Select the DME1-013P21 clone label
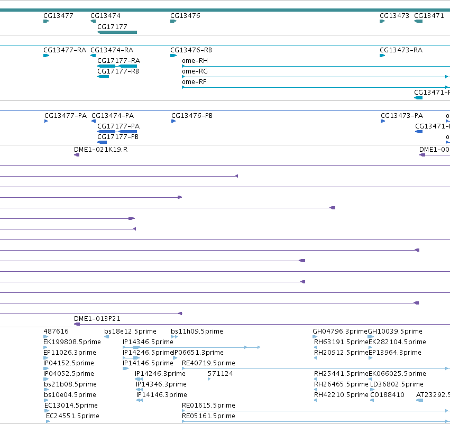This screenshot has height=424, width=450. coord(97,319)
